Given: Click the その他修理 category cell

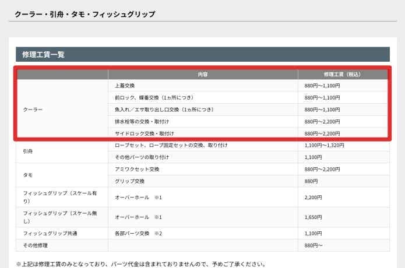Looking at the screenshot, I should pyautogui.click(x=34, y=245).
